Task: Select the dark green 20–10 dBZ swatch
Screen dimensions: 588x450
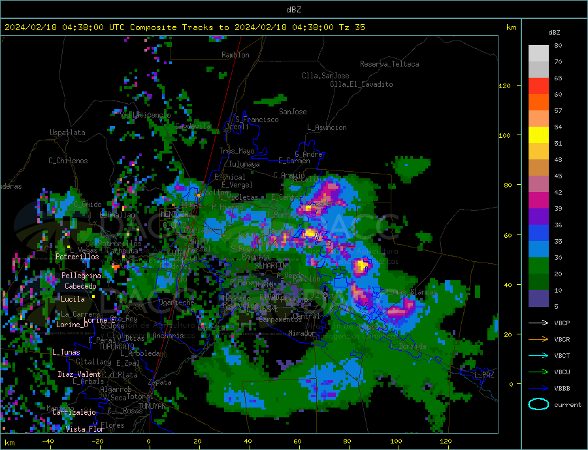Action: pyautogui.click(x=538, y=281)
